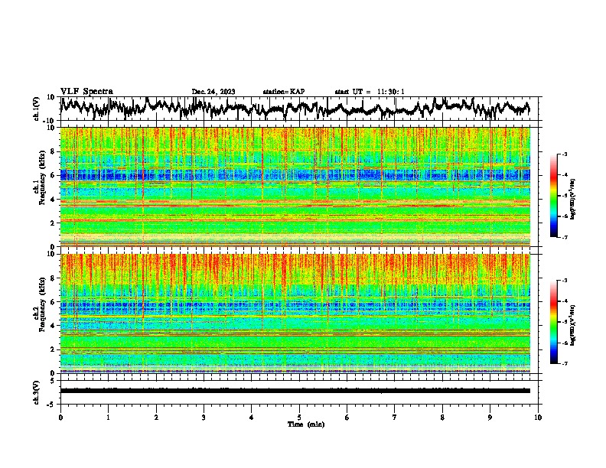Click the "2" kHz tick on ch.2 spectrogram
Viewport: 606px width, 468px height.
[x=54, y=349]
